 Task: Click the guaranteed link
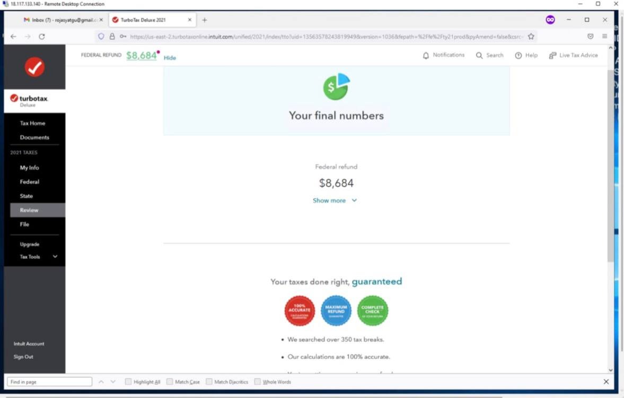(x=376, y=281)
